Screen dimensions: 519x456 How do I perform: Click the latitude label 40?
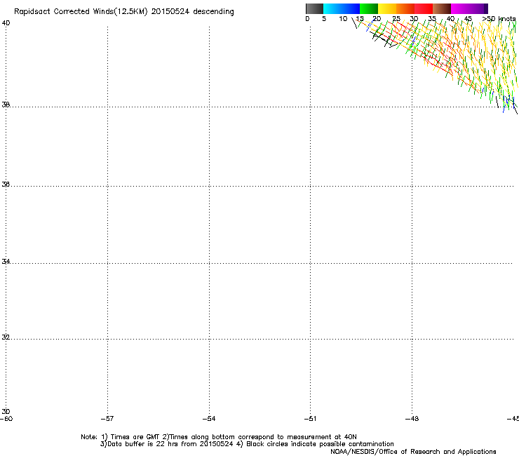6,23
